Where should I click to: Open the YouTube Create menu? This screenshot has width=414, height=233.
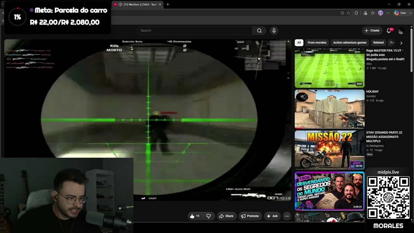click(372, 30)
